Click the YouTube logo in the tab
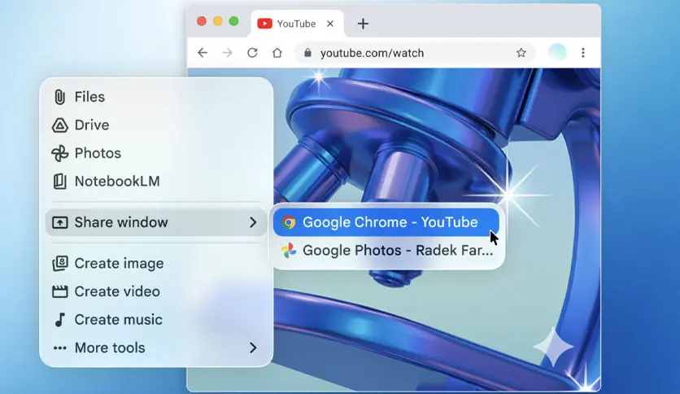 264,24
